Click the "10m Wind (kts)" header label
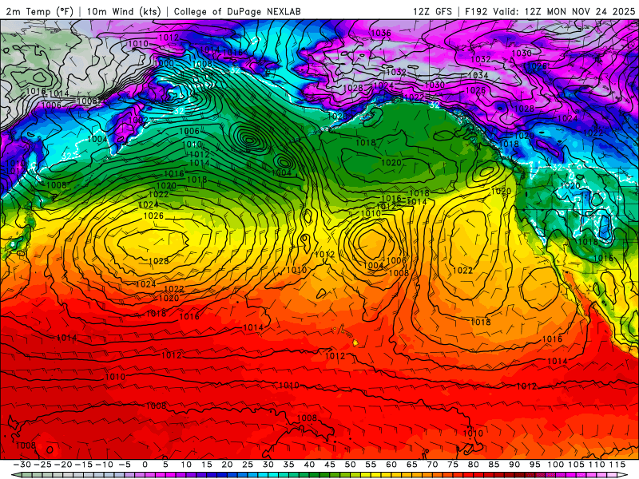The height and width of the screenshot is (479, 639). tap(125, 11)
